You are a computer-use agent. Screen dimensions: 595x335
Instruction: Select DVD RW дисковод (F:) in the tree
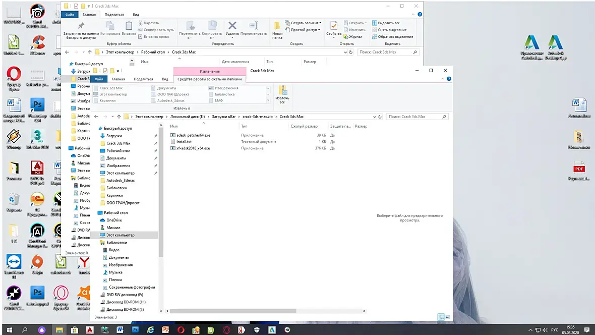pyautogui.click(x=125, y=294)
